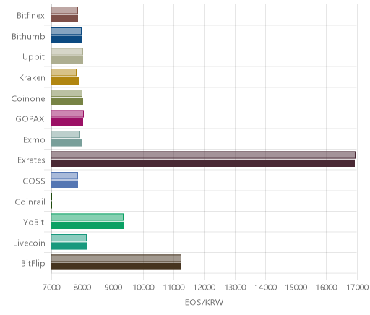
Task: Click the 17000 tick label
Action: pos(358,288)
